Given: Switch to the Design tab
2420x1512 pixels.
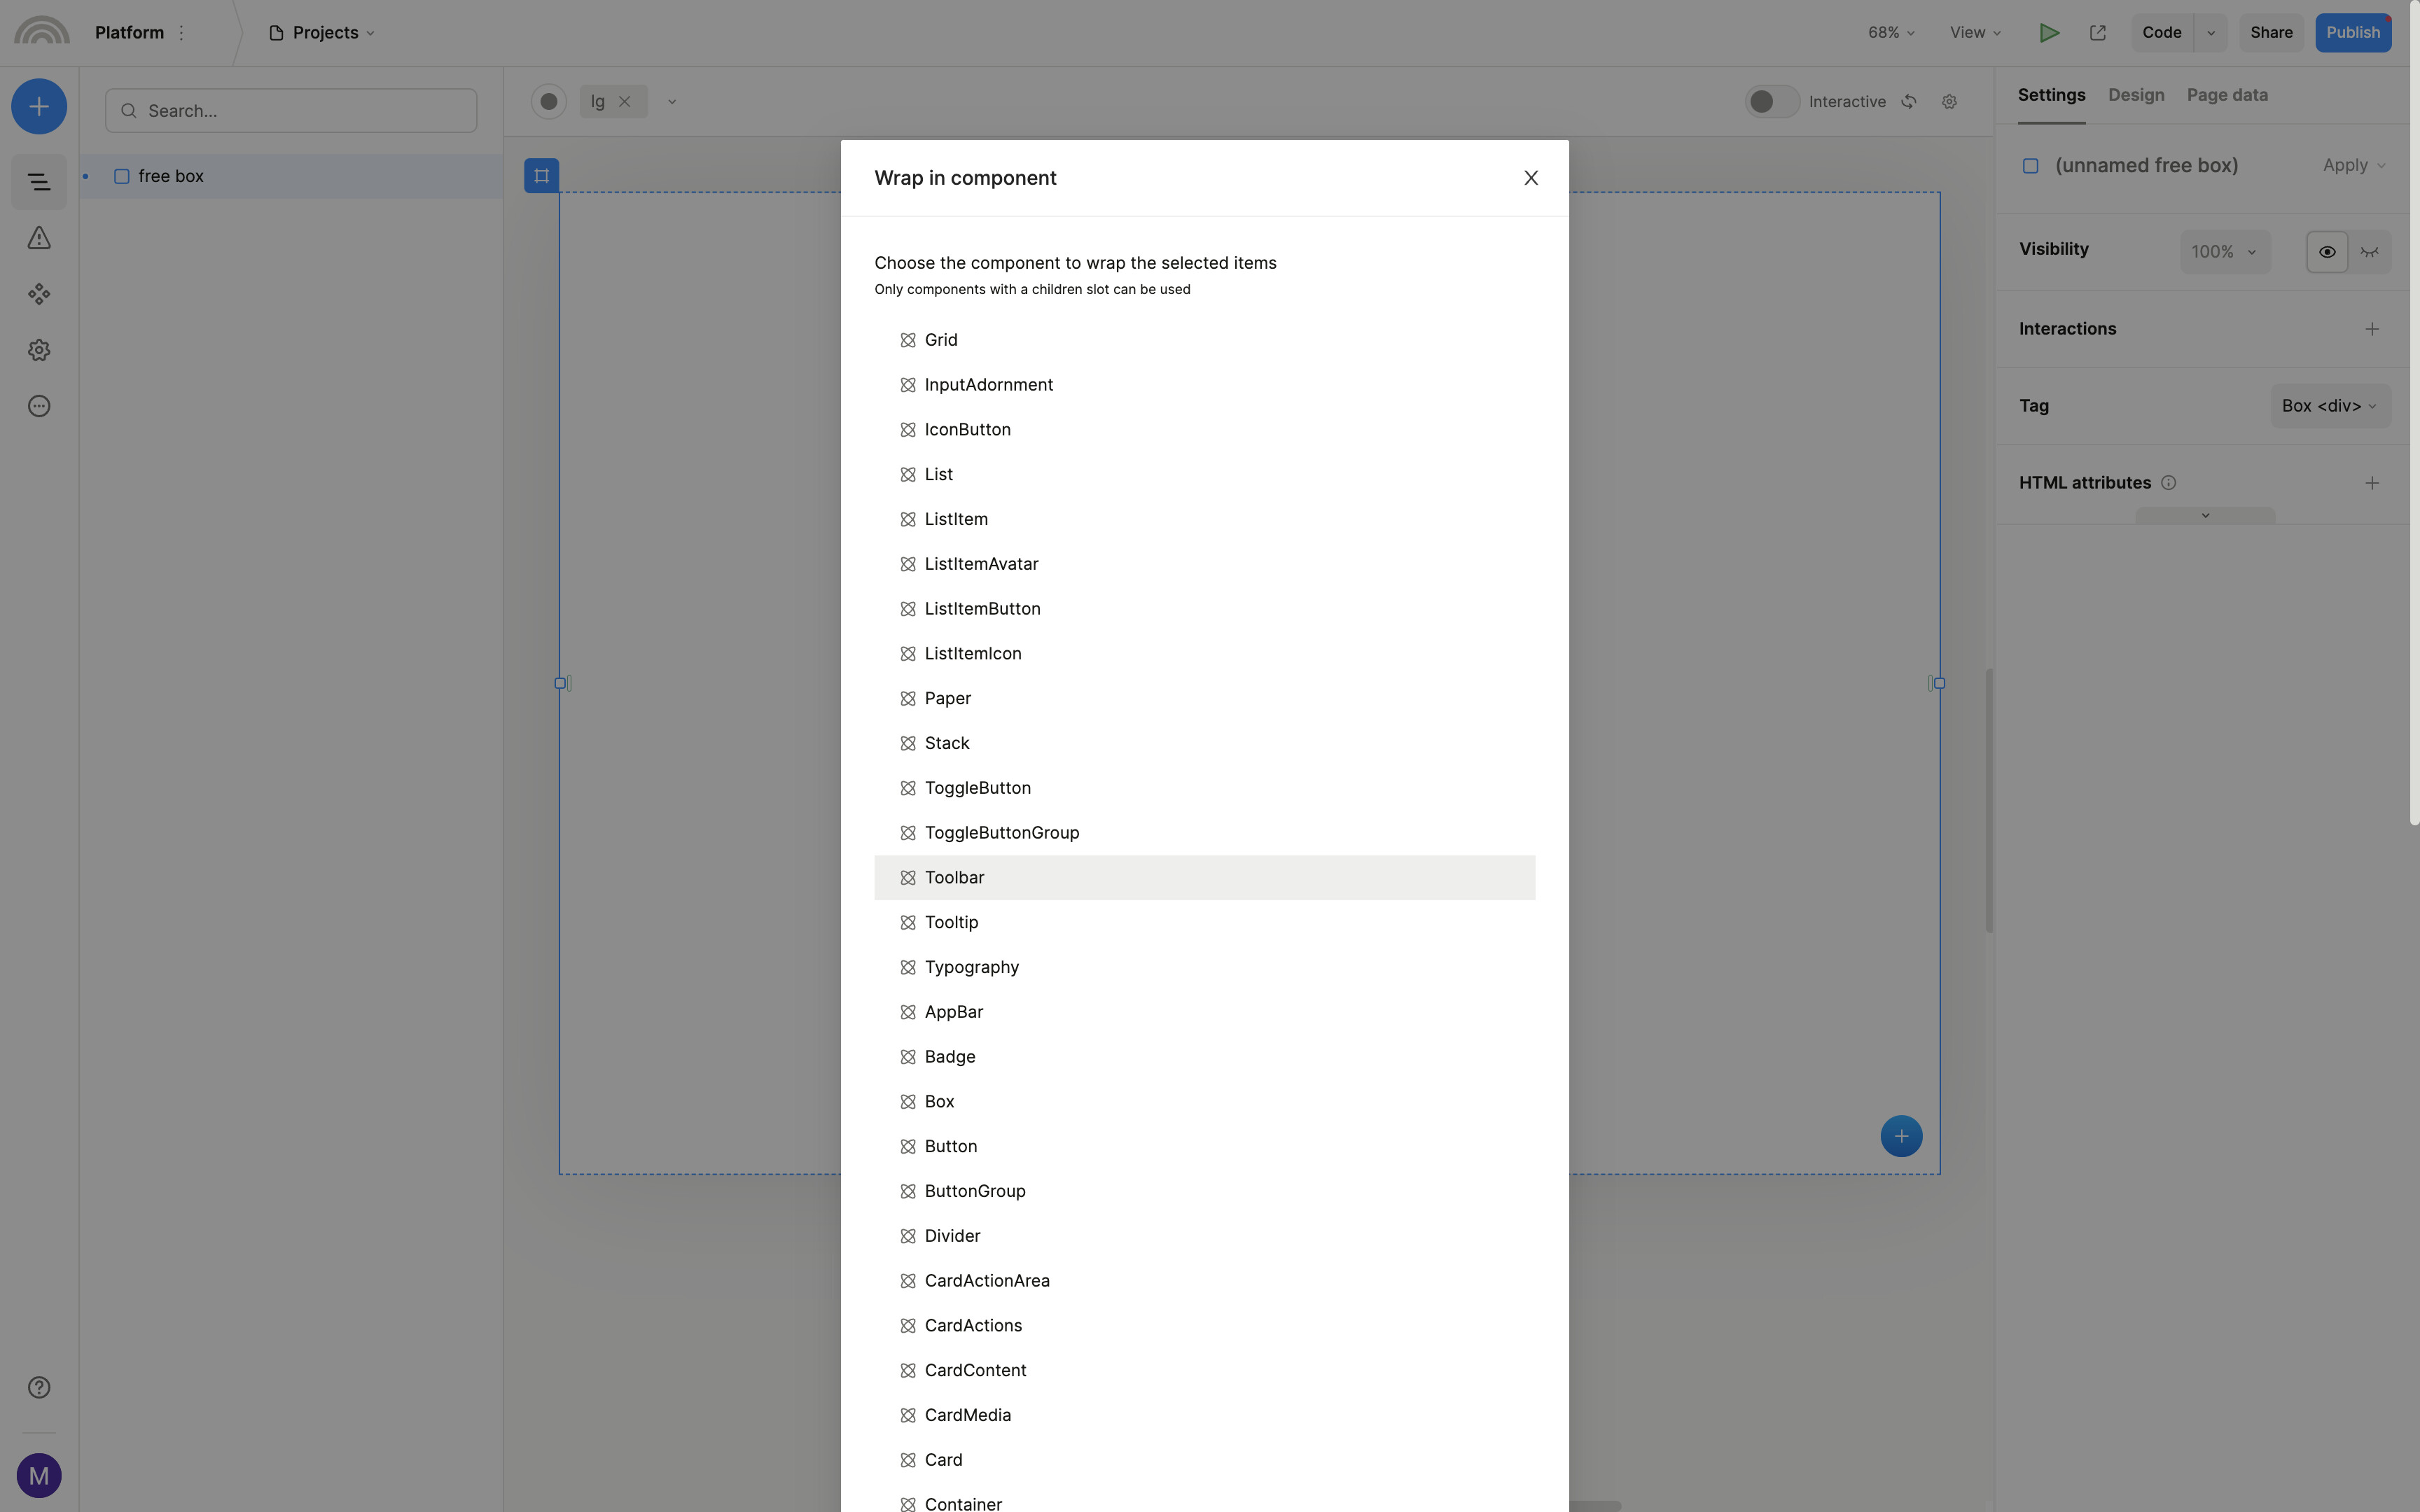Looking at the screenshot, I should click(x=2136, y=95).
